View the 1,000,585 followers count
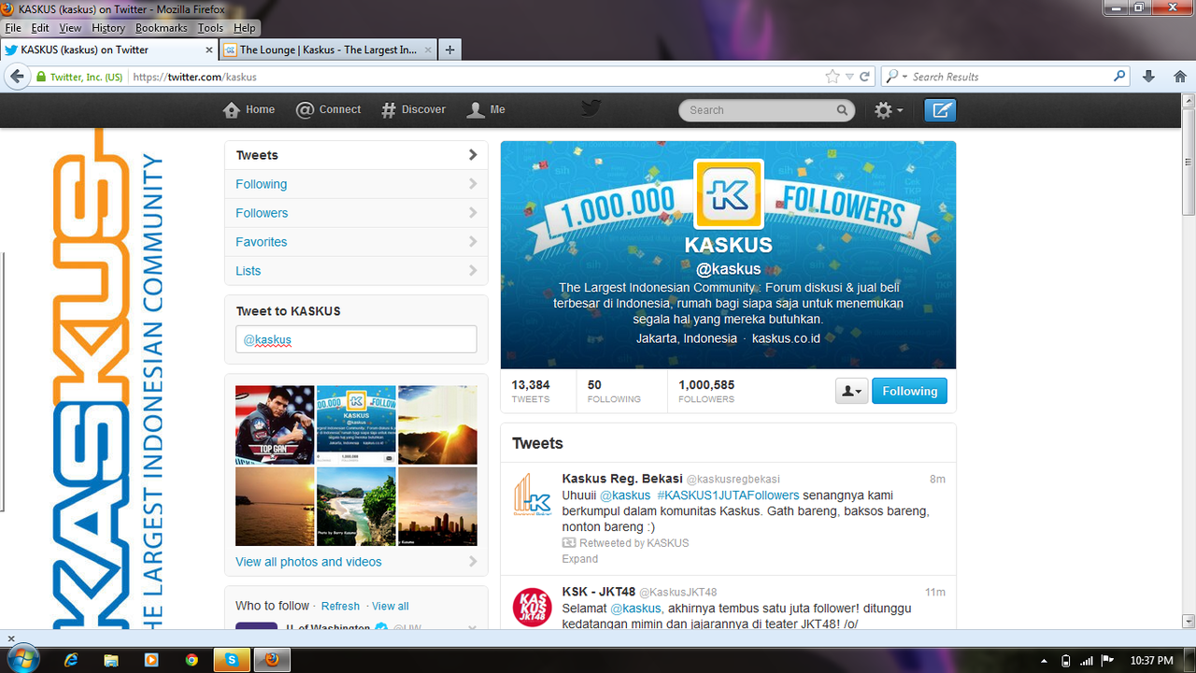Image resolution: width=1196 pixels, height=673 pixels. pos(706,391)
